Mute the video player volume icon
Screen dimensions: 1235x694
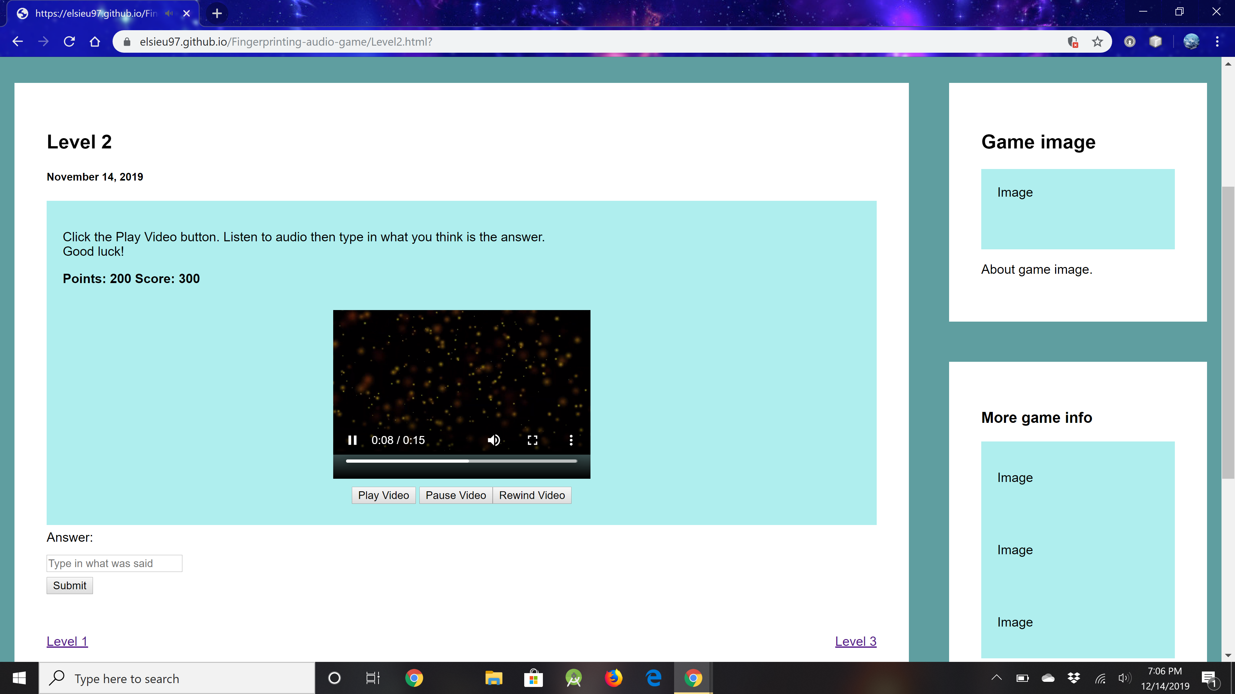(x=493, y=440)
